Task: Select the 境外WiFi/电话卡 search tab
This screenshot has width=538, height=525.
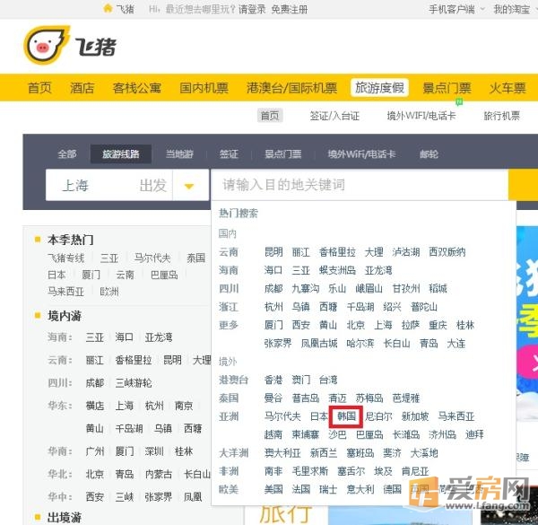Action: click(x=361, y=153)
